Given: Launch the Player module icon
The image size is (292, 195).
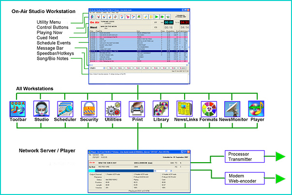Looking at the screenshot, I should [x=256, y=108].
